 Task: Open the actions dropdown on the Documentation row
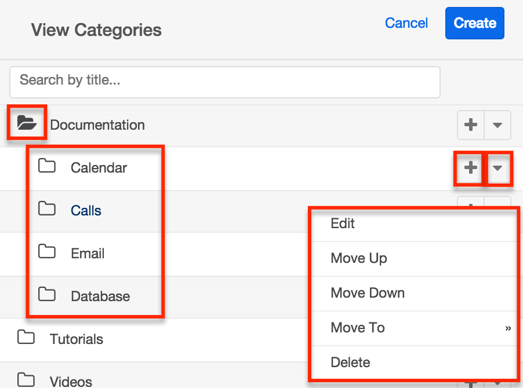497,125
